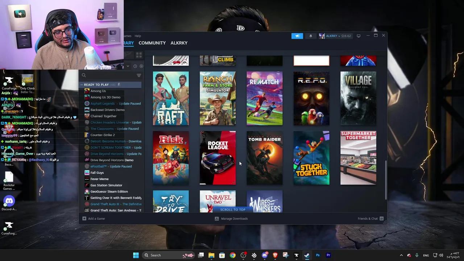Open Google Chrome from the taskbar
Screen dimensions: 464x261
[233, 255]
